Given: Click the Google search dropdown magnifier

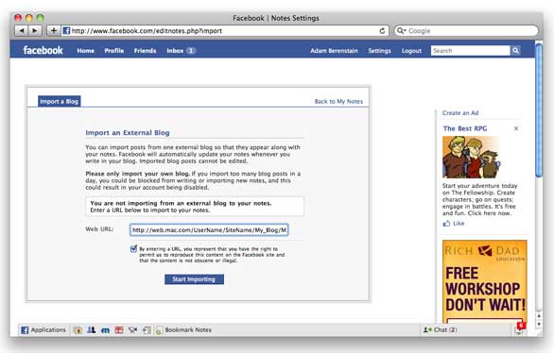Looking at the screenshot, I should click(x=401, y=31).
